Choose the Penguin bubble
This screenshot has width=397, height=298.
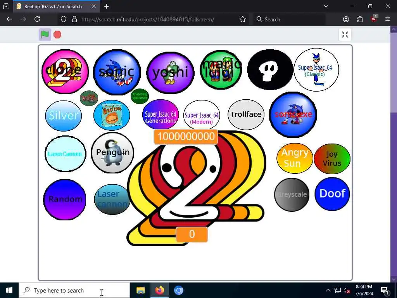click(x=112, y=153)
